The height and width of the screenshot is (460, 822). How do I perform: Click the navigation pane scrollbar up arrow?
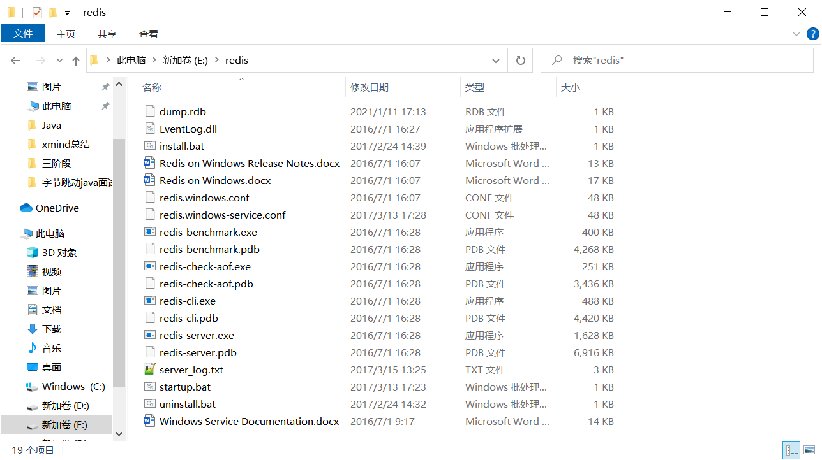click(119, 84)
